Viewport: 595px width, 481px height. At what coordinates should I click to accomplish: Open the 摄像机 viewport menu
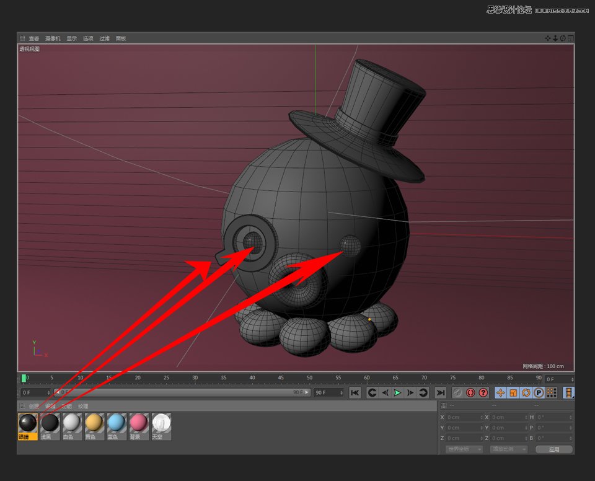53,38
